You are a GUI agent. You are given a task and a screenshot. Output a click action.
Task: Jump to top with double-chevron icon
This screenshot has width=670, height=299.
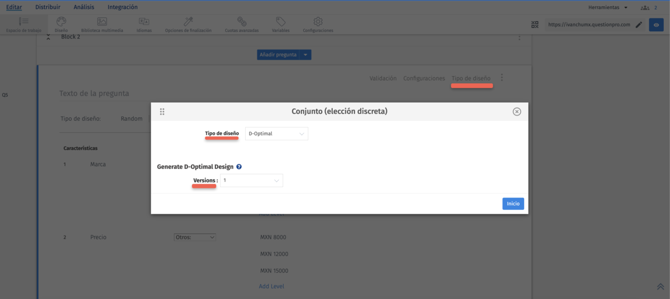[661, 286]
